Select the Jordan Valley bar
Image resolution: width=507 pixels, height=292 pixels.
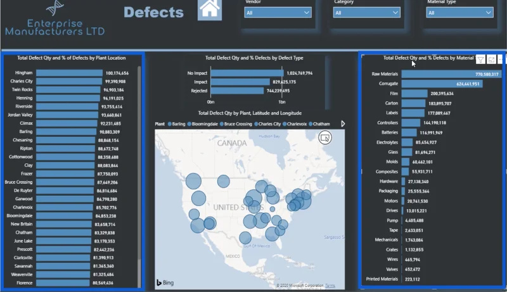67,115
